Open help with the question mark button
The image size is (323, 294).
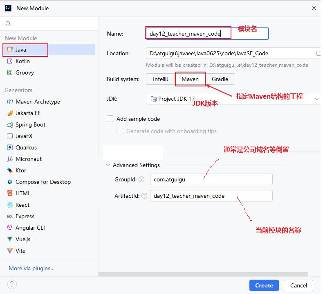(12, 285)
